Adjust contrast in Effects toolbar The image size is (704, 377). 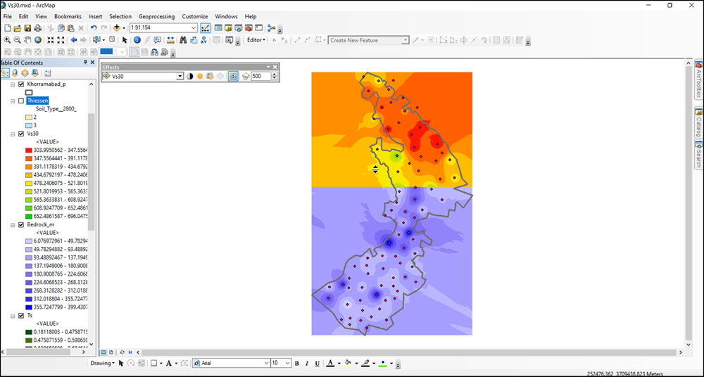point(189,76)
